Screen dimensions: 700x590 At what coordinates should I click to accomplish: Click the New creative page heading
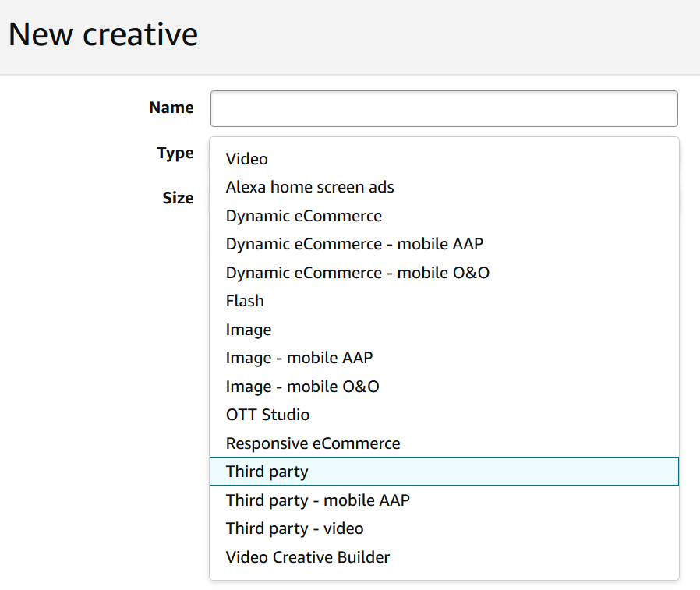(x=103, y=35)
